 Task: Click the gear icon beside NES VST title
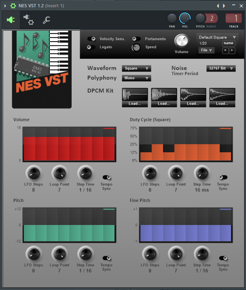(x=13, y=6)
